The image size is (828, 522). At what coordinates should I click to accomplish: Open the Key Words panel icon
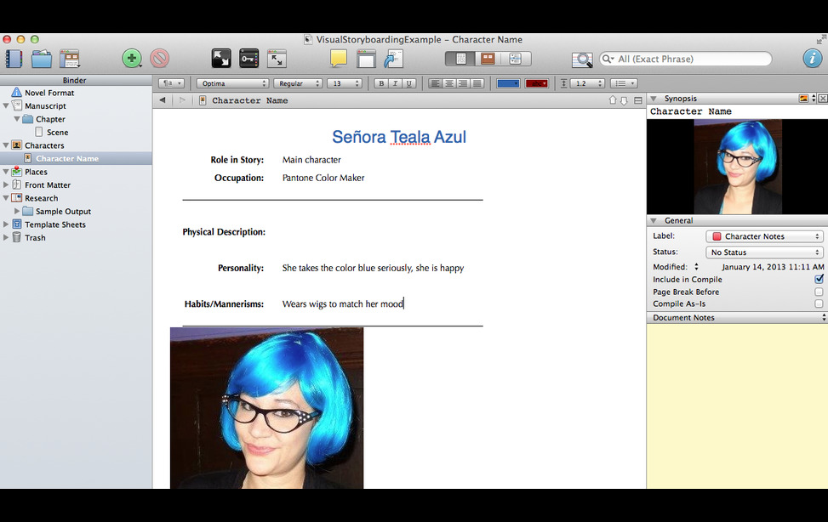click(248, 59)
